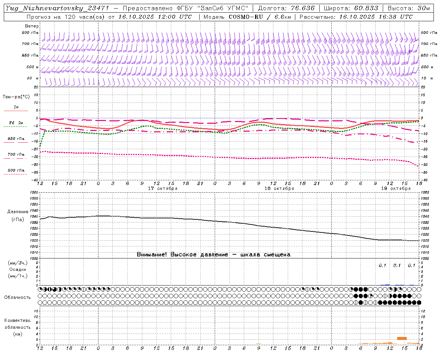Click the Тем-ра(°C) axis label
The image size is (439, 351).
pos(16,97)
